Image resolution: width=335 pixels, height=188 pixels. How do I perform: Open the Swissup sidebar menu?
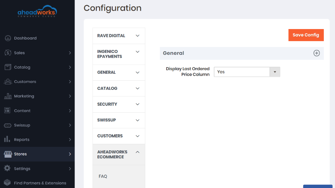coord(37,125)
